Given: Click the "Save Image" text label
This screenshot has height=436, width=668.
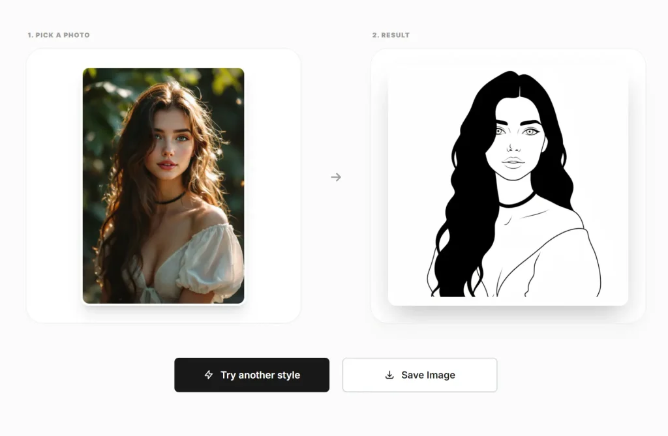Looking at the screenshot, I should click(428, 375).
